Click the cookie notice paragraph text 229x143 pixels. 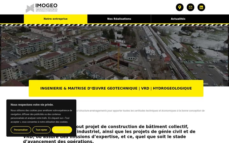pos(41,116)
